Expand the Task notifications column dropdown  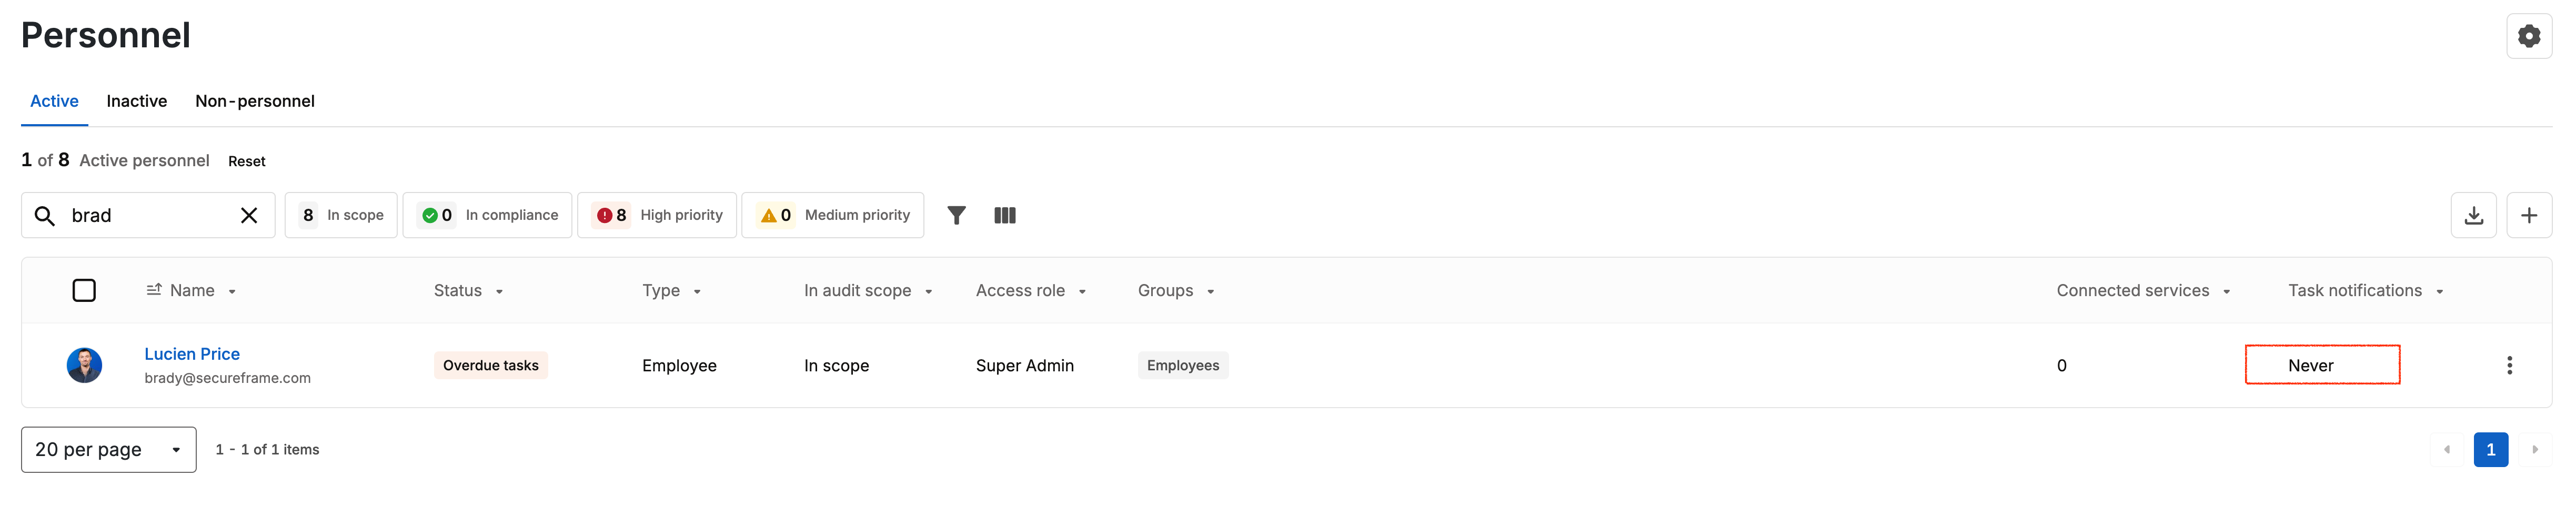click(2439, 291)
